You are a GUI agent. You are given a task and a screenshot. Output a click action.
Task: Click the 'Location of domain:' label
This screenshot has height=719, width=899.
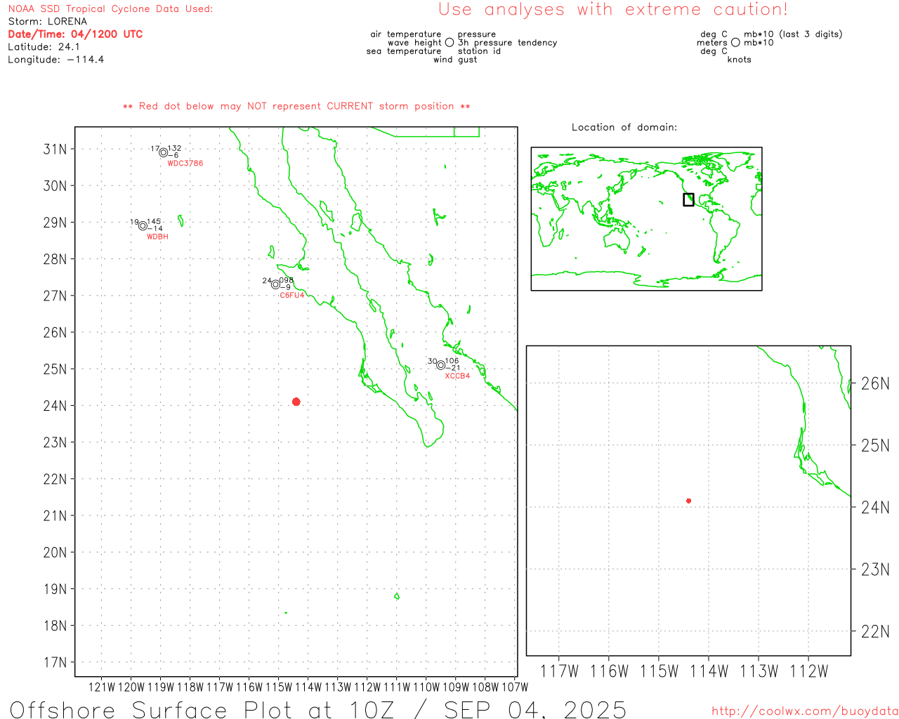[x=624, y=128]
